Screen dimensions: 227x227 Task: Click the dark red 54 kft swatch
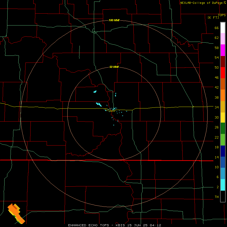(x=223, y=61)
